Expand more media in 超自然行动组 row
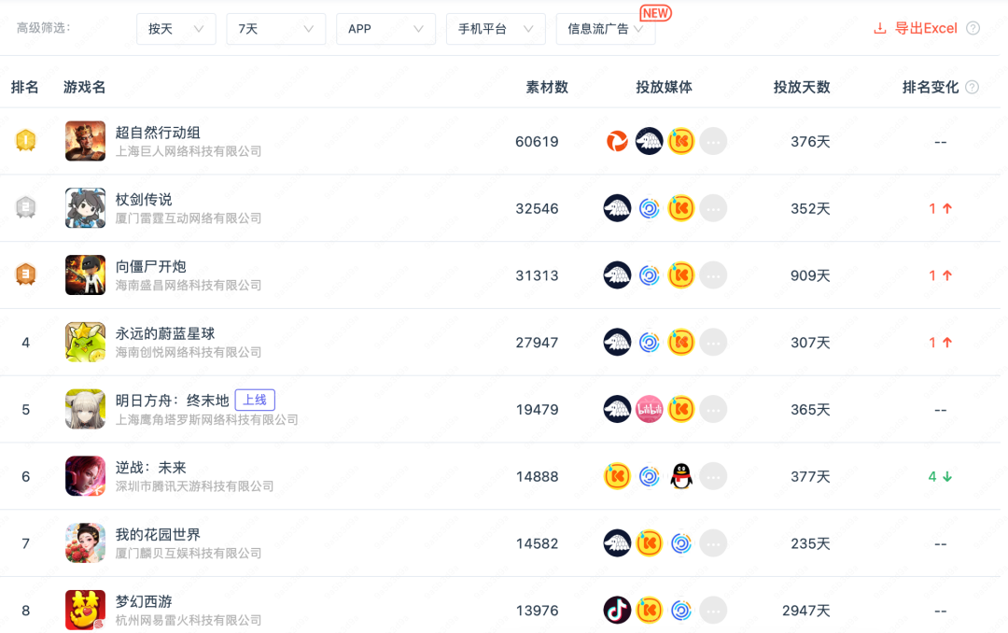Screen dimensions: 1008x633 (713, 141)
